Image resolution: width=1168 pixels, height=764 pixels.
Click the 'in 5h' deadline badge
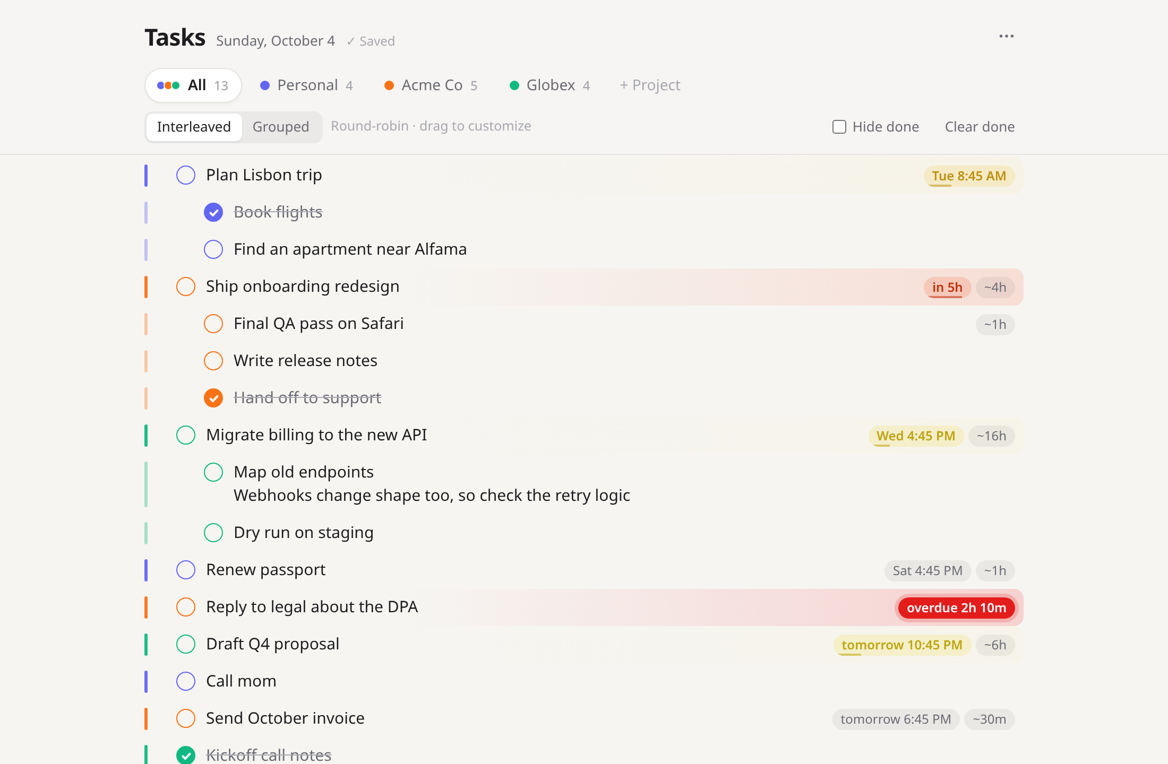pyautogui.click(x=947, y=288)
